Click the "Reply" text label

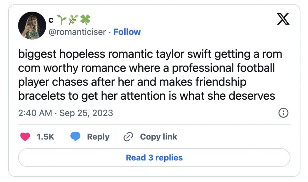click(x=98, y=137)
